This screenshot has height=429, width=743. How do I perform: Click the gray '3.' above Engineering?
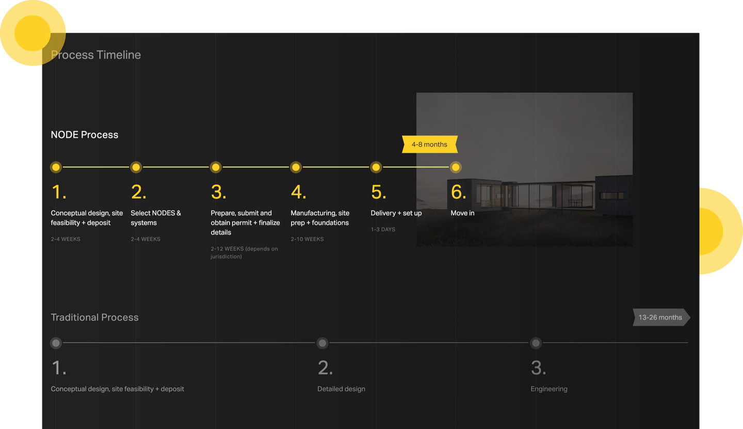(539, 368)
